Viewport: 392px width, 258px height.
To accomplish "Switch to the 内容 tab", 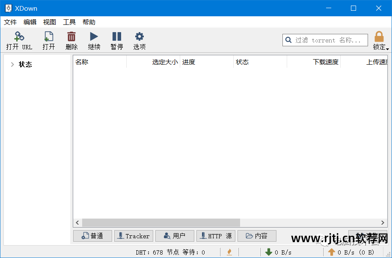I will [x=257, y=236].
